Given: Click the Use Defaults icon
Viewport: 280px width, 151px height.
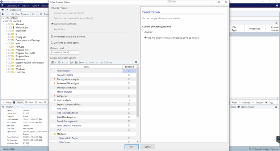Looking at the screenshot, I should point(97,62).
